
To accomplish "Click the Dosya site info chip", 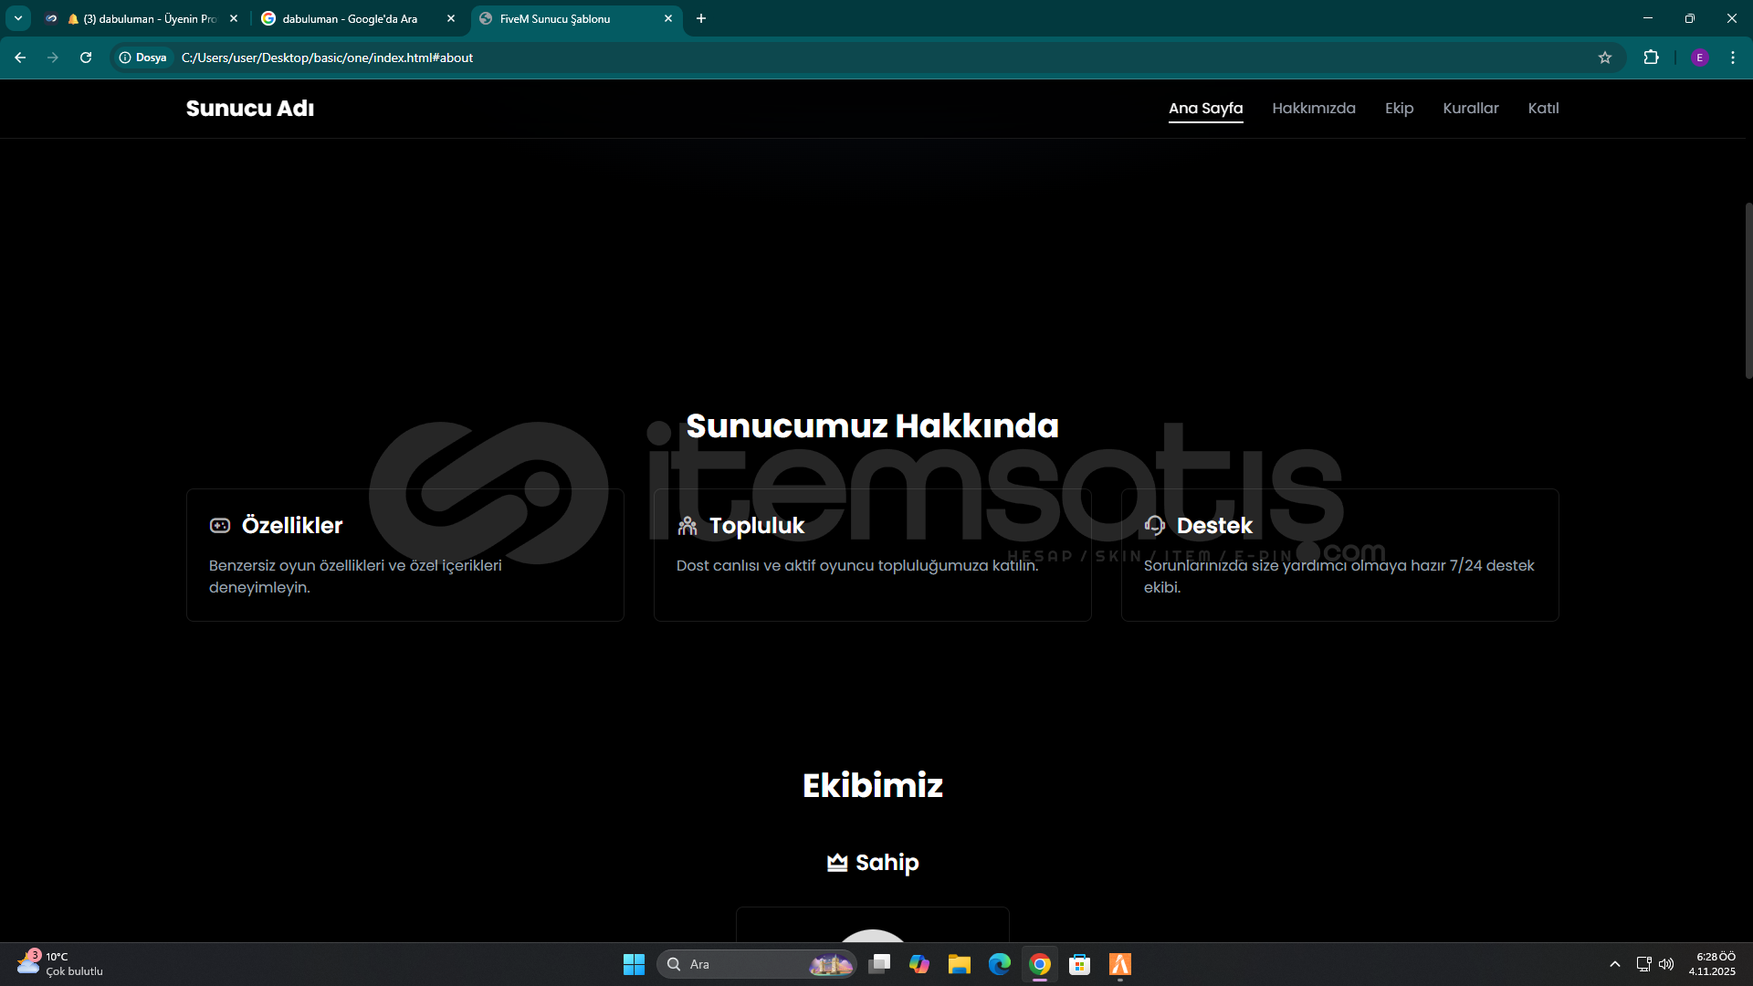I will [143, 58].
